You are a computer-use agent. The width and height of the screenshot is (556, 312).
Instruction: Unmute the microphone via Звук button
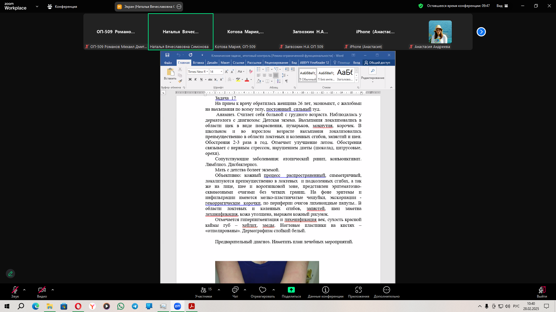(15, 292)
